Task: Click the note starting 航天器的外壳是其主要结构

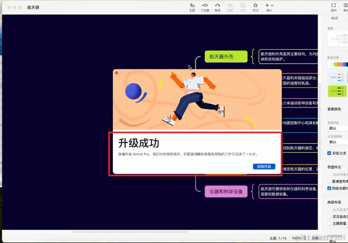Action: [288, 56]
